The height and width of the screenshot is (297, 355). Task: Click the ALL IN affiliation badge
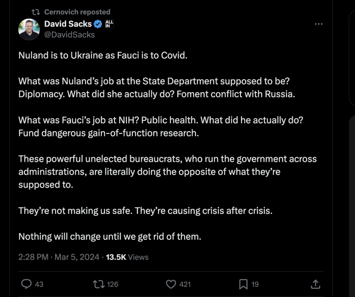109,24
